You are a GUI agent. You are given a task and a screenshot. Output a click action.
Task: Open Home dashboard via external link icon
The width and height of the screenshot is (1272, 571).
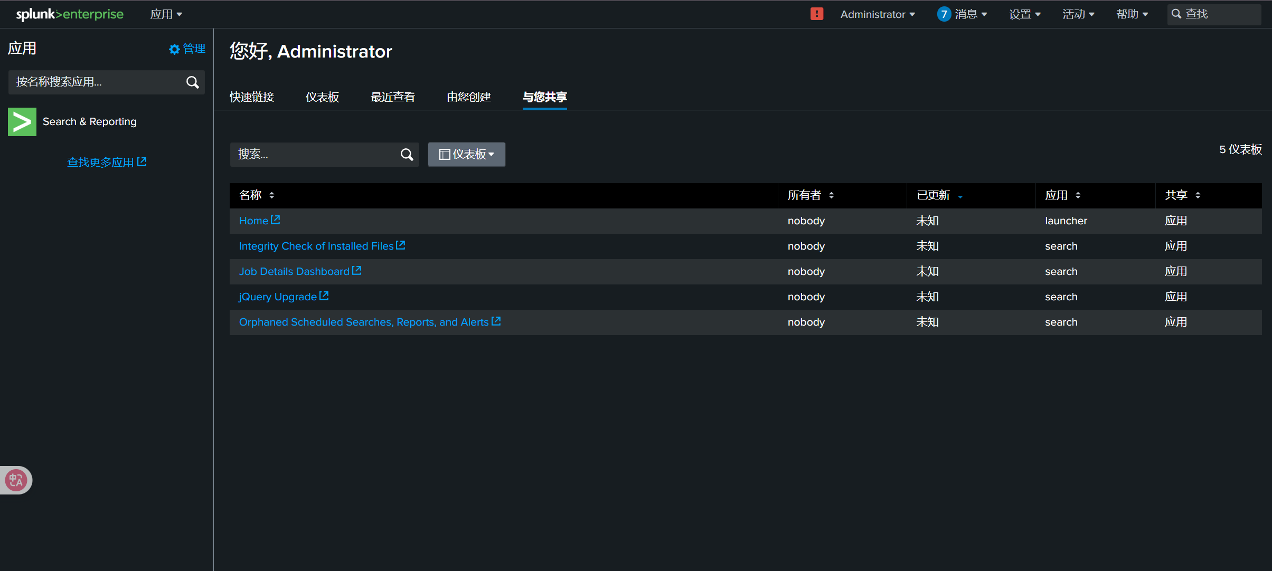click(x=276, y=220)
